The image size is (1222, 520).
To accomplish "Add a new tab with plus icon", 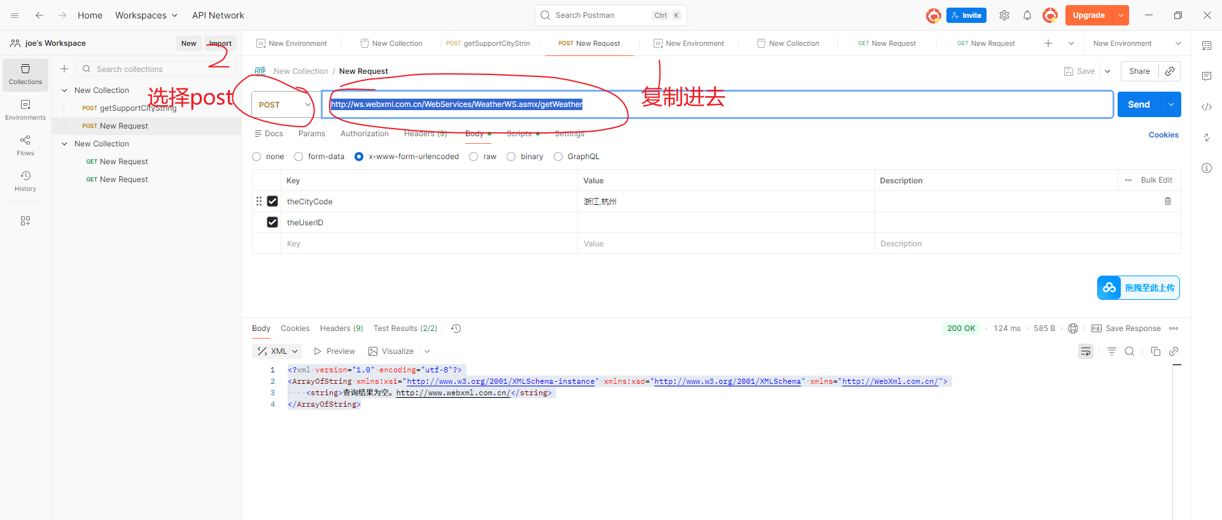I will (1048, 43).
